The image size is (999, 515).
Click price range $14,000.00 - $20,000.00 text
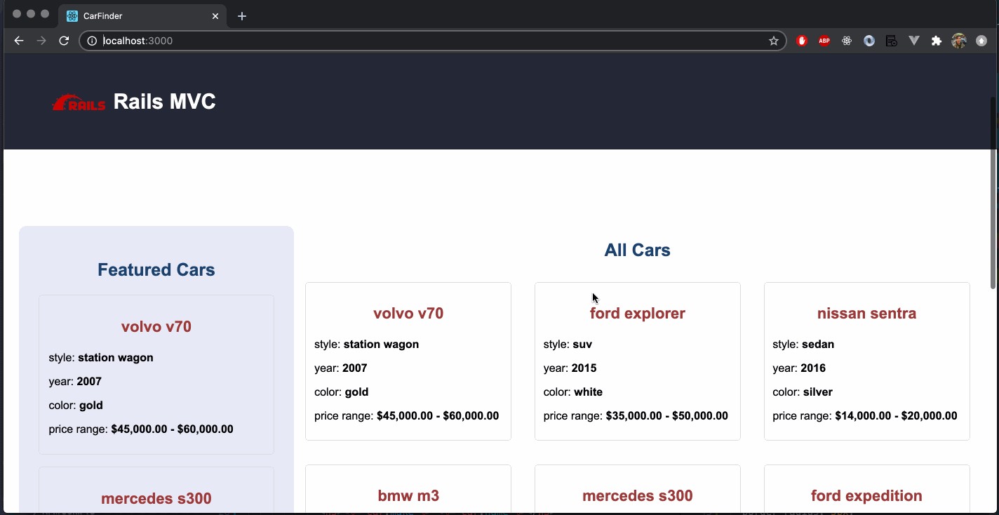[865, 416]
